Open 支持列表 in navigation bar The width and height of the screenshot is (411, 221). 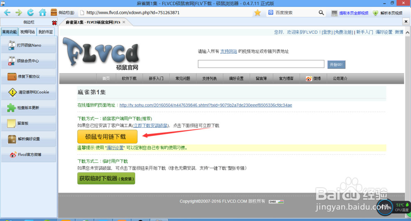[x=210, y=78]
